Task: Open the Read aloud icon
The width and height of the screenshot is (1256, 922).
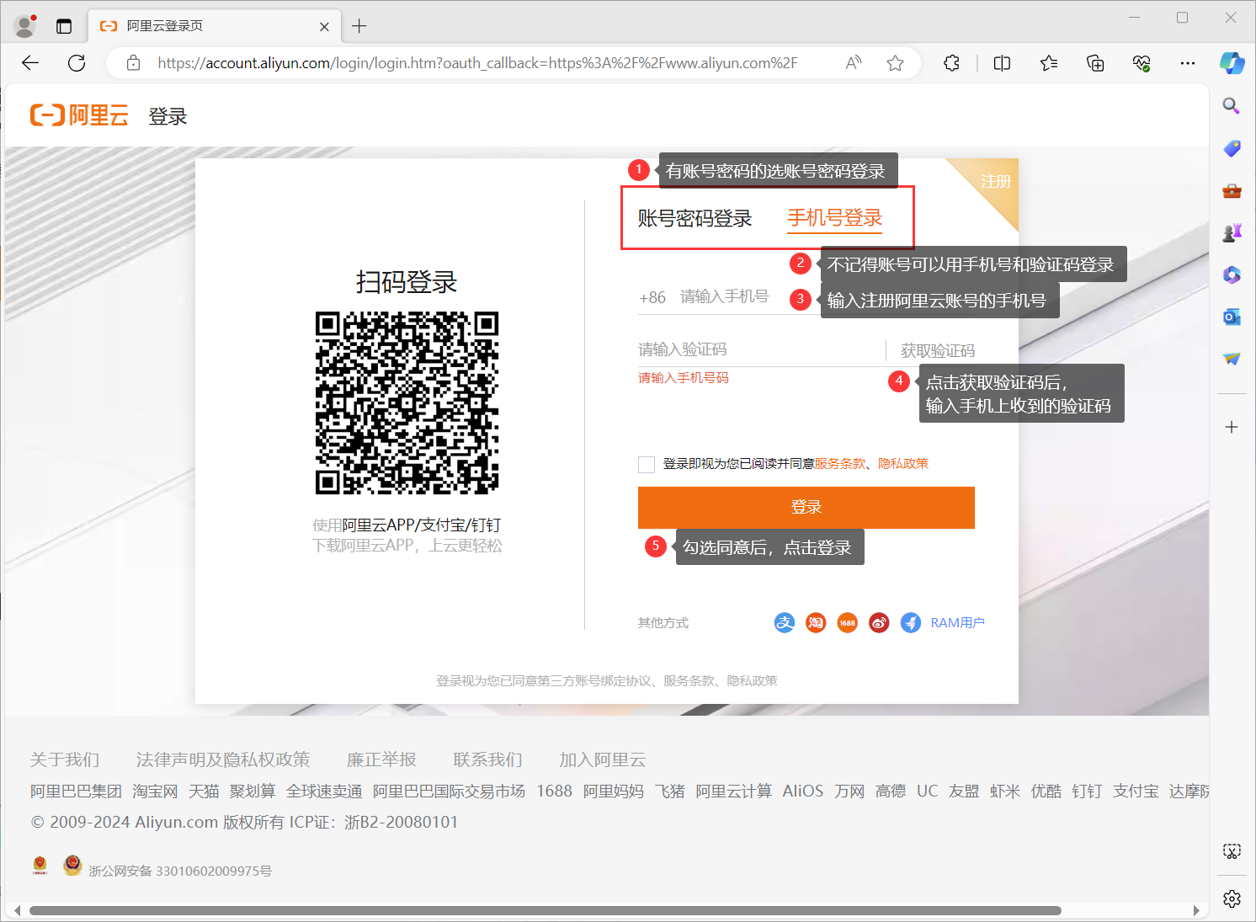Action: pyautogui.click(x=854, y=63)
